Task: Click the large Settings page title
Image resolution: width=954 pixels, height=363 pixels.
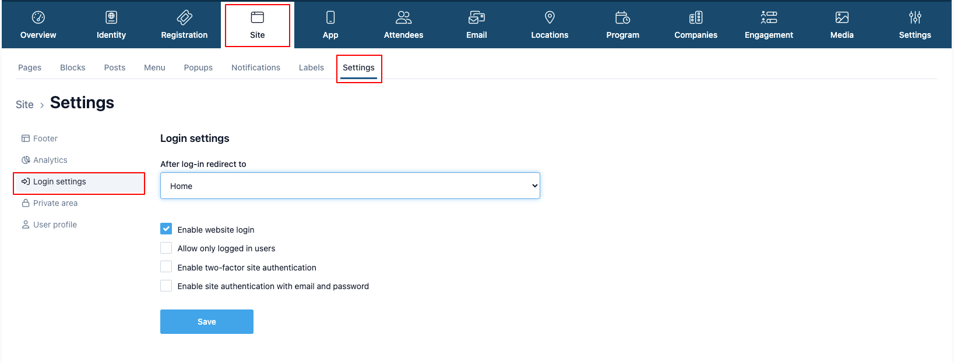Action: pos(82,103)
